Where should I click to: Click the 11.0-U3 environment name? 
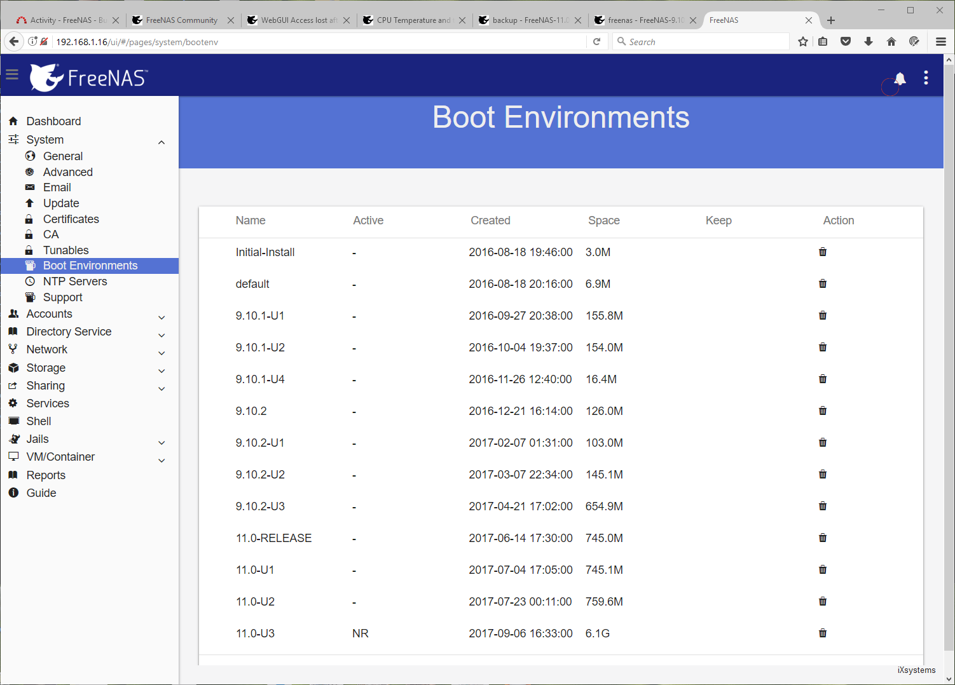click(x=255, y=634)
